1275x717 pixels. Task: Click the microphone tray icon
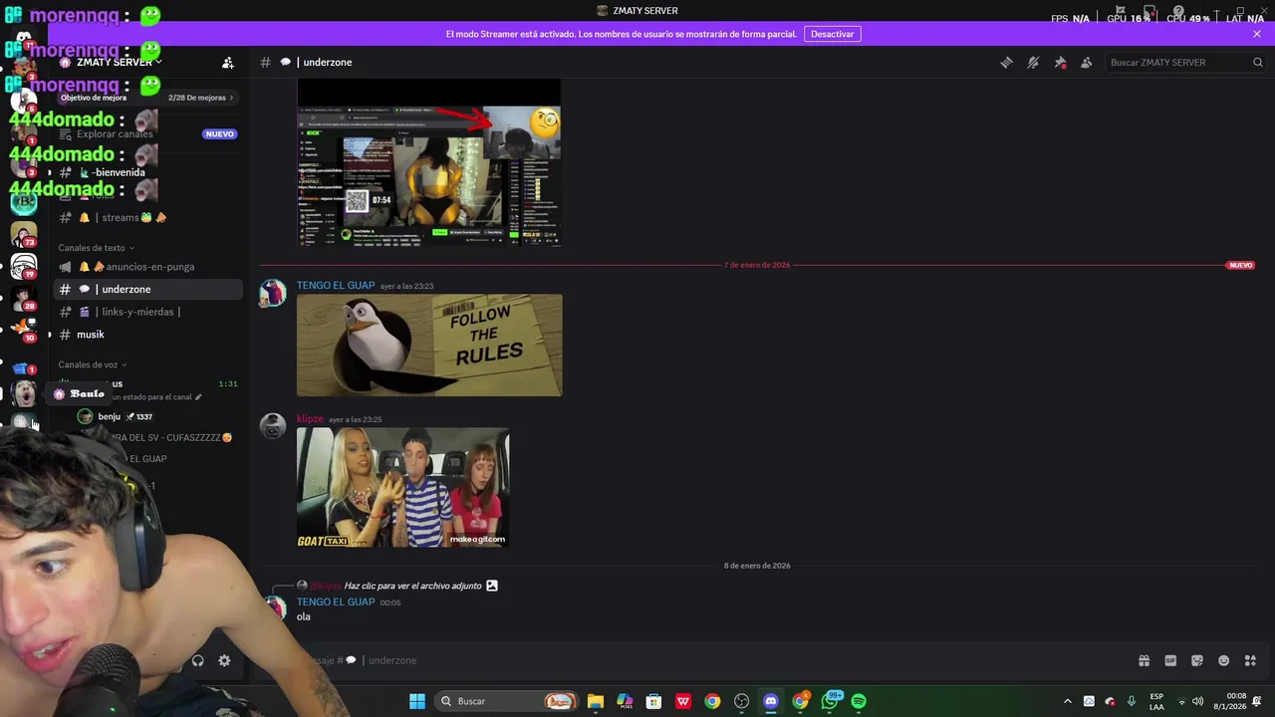(1131, 701)
